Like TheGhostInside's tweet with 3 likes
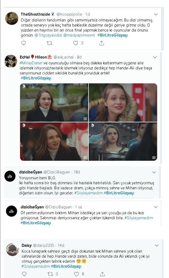169x278 pixels. pyautogui.click(x=76, y=43)
